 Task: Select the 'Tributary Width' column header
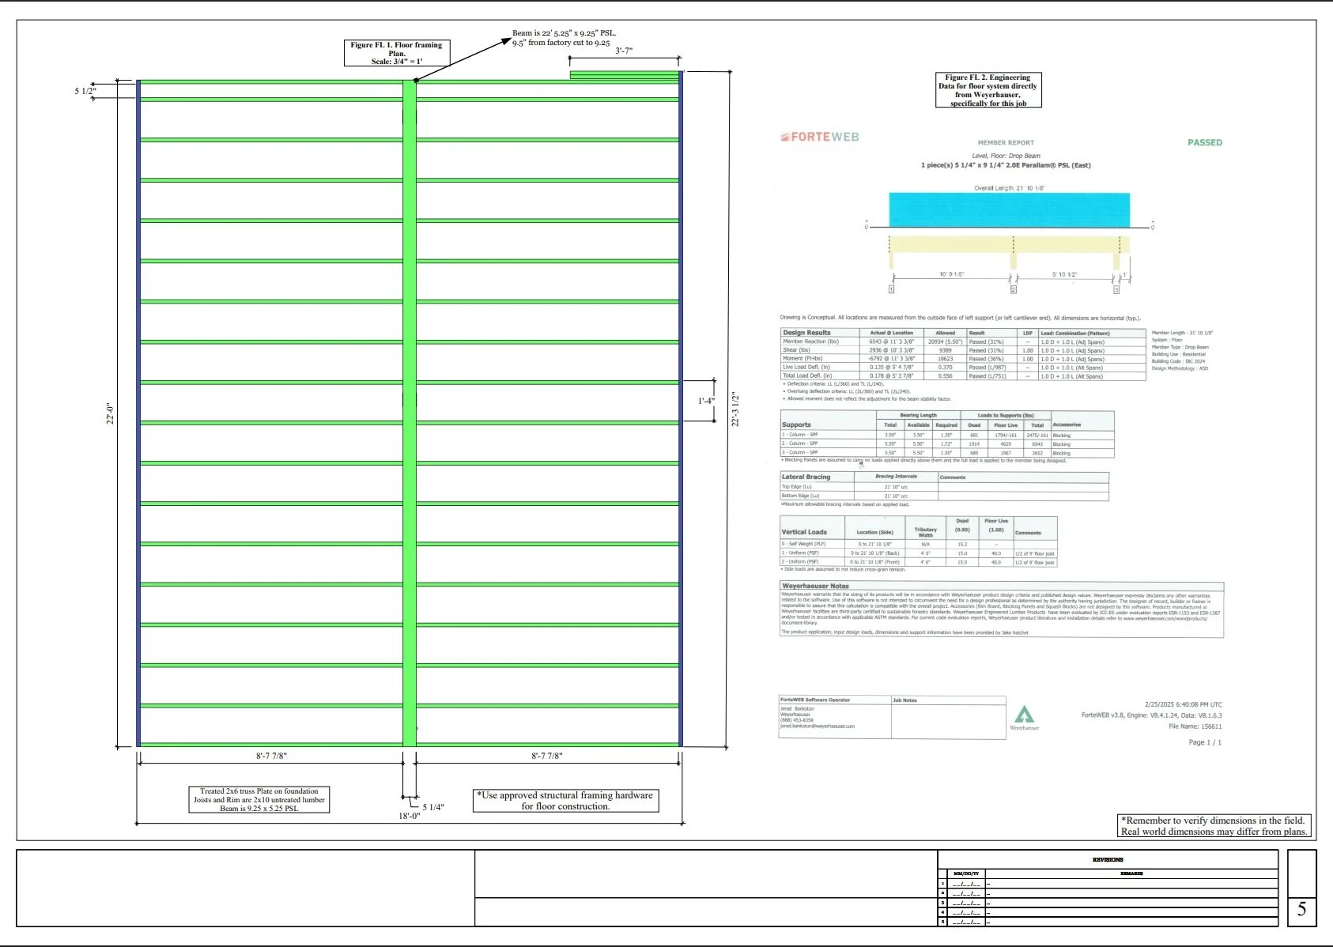pos(926,532)
